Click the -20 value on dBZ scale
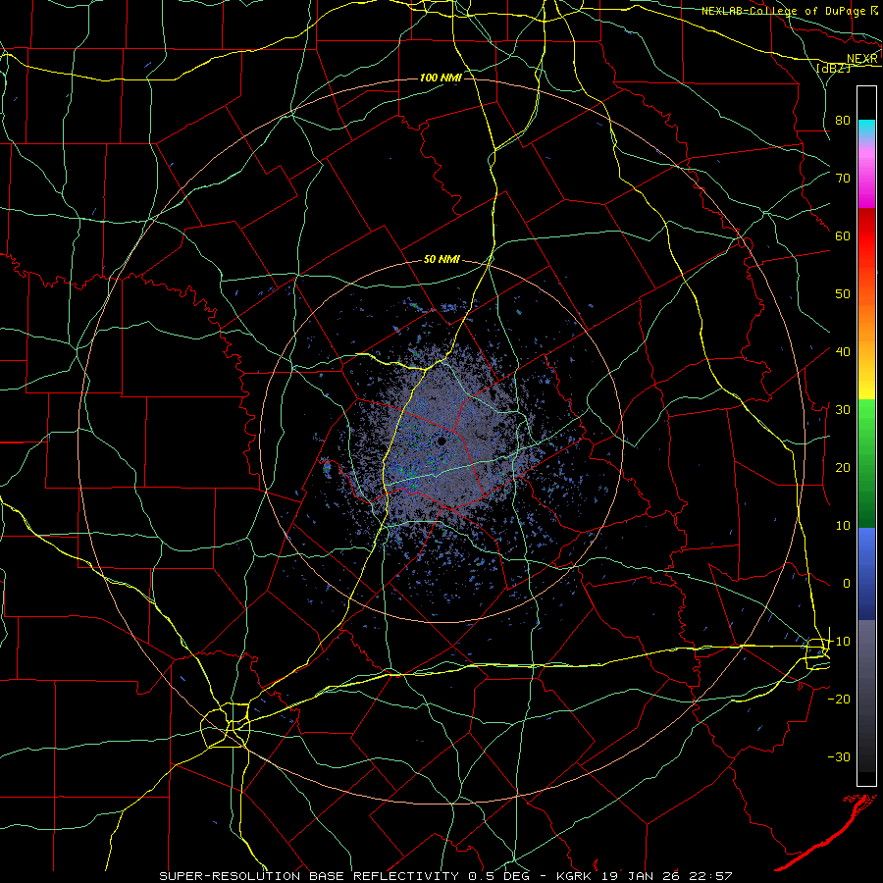 coord(839,699)
